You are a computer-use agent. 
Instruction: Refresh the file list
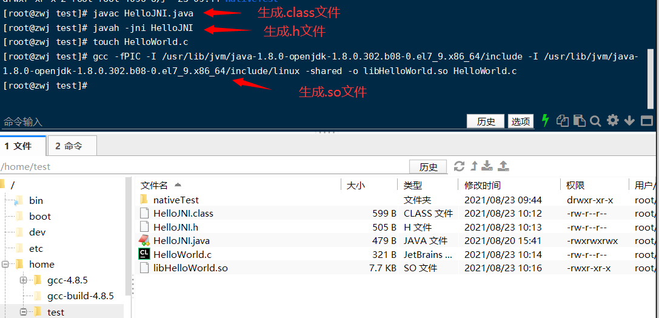point(459,166)
